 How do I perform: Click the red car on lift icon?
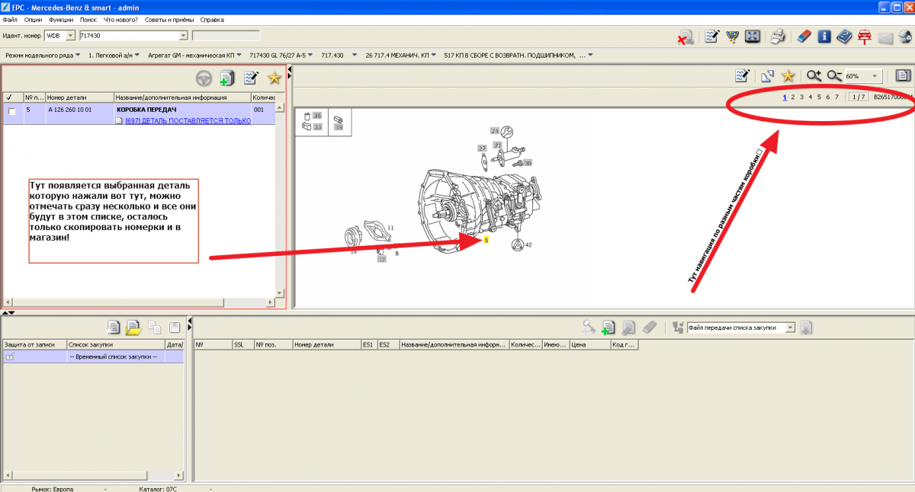point(865,37)
